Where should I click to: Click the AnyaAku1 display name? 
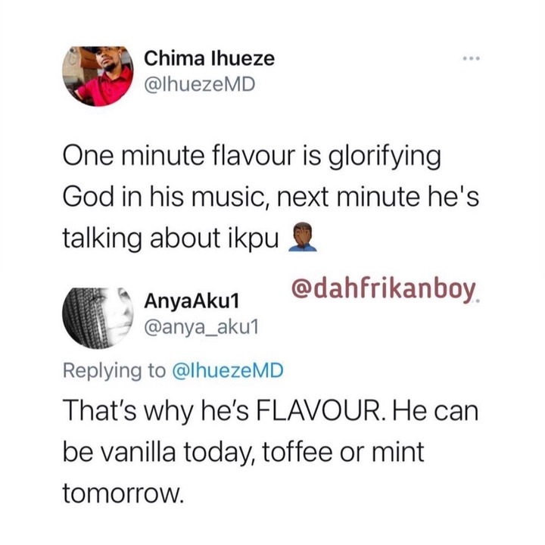(192, 301)
